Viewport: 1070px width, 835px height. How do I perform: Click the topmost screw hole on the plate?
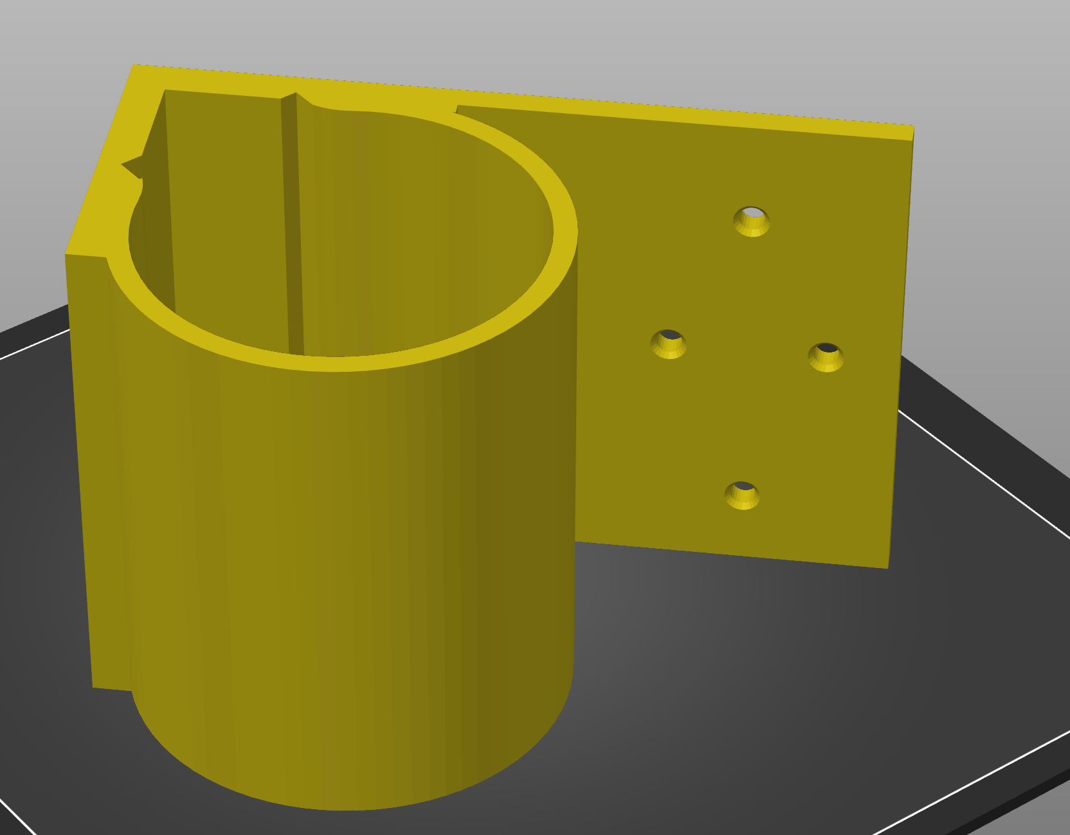coord(751,221)
